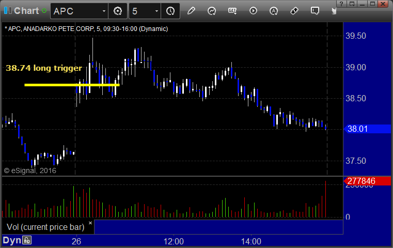This screenshot has height=248, width=393.
Task: Click the 38.50 price axis label
Action: click(x=356, y=98)
